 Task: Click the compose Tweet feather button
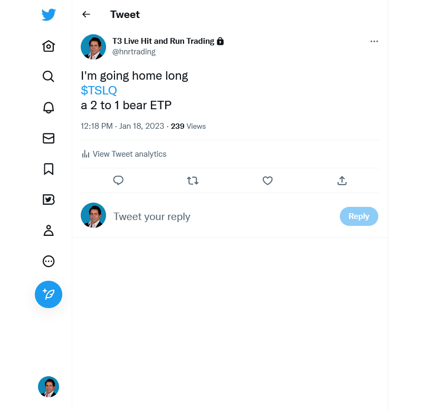[x=49, y=294]
